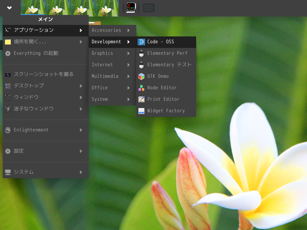Open the Multimedia category

coord(112,76)
